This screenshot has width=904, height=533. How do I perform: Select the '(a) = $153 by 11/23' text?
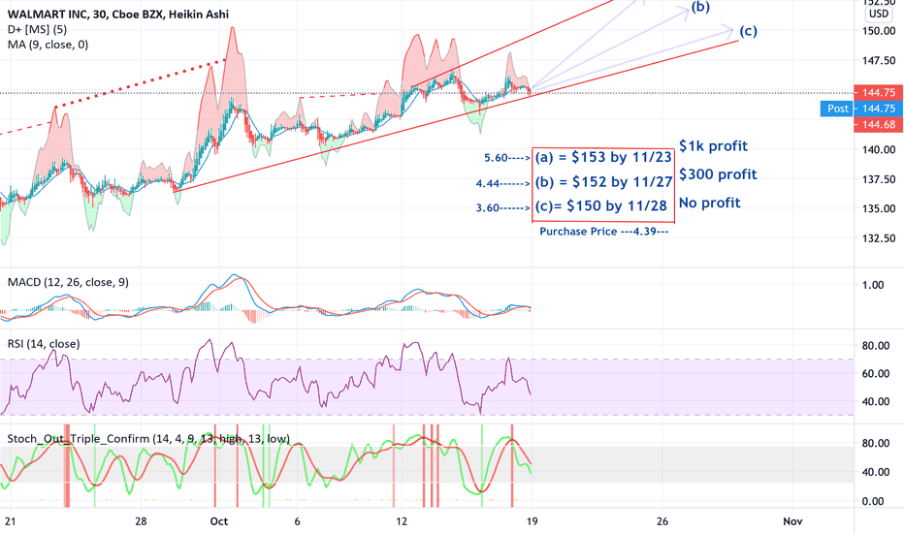[x=603, y=157]
